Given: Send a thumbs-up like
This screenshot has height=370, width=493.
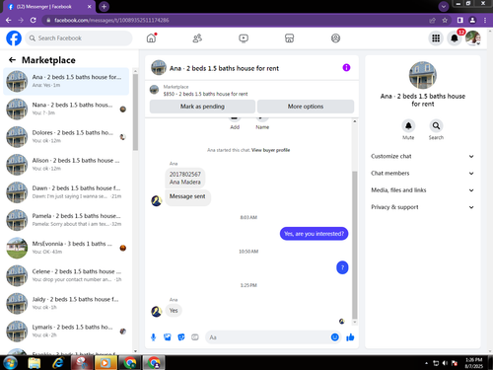Looking at the screenshot, I should (350, 337).
